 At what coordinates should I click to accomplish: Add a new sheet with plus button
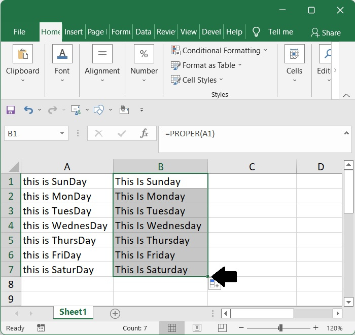point(115,314)
